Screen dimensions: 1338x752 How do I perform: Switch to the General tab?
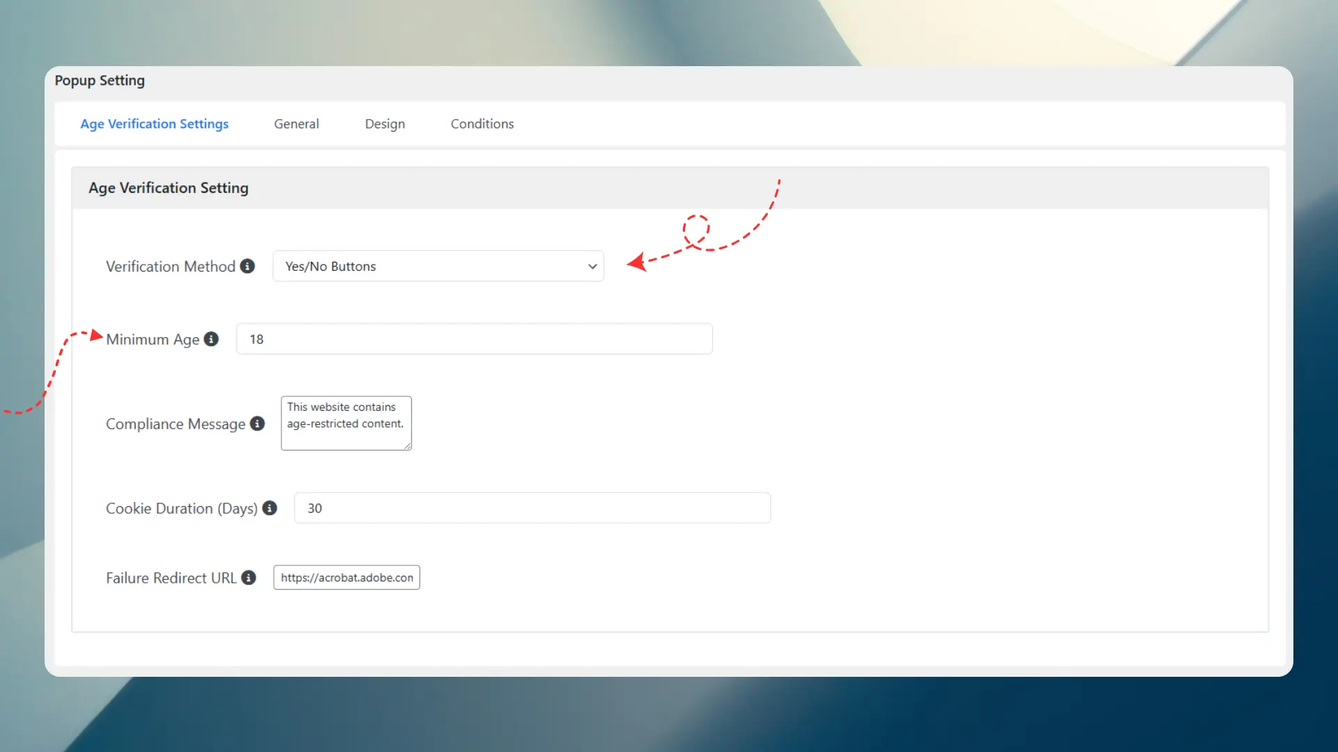tap(296, 123)
